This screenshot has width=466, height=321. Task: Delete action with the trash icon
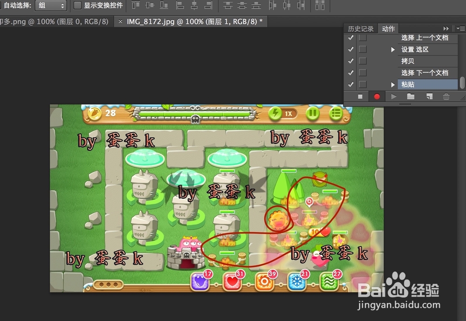(446, 96)
